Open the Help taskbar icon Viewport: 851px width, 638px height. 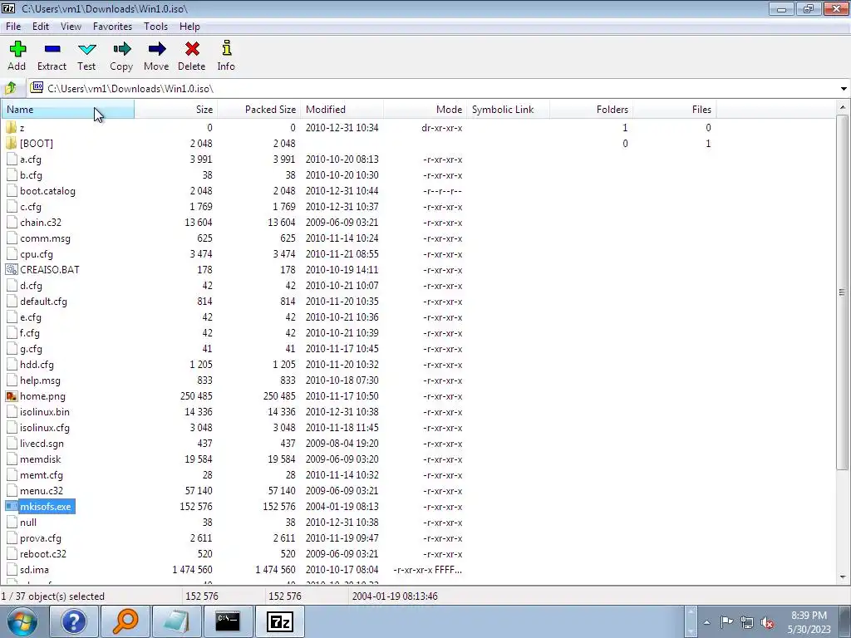coord(73,621)
